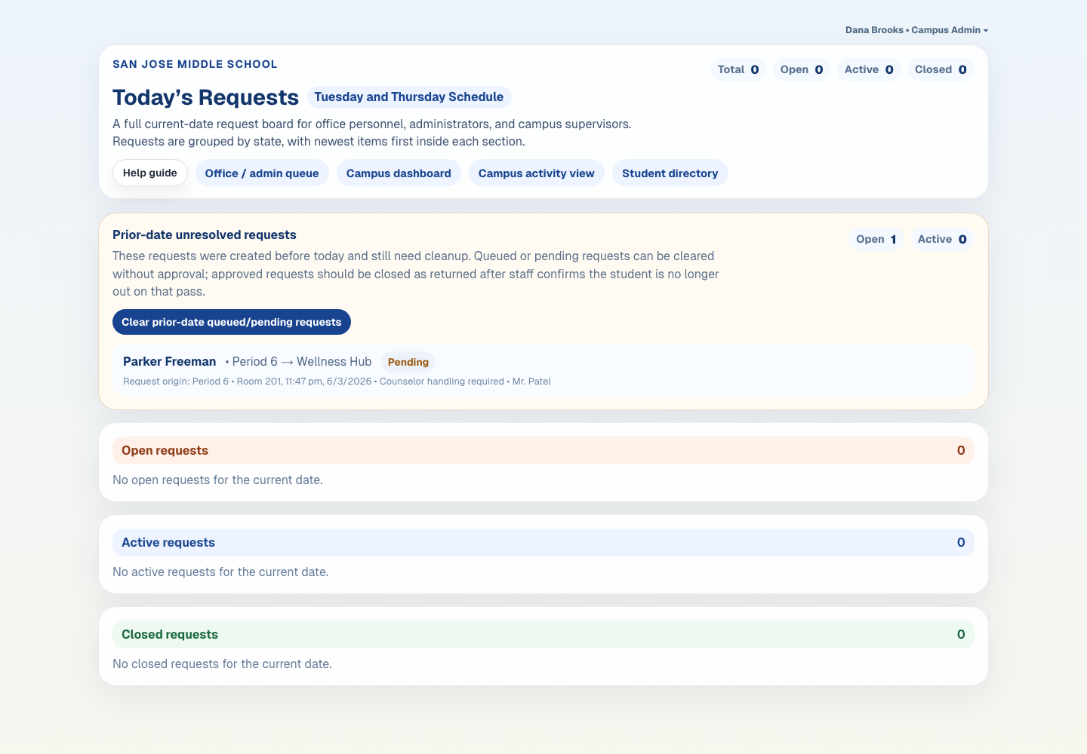Click 'No active requests for the current date'

point(220,572)
